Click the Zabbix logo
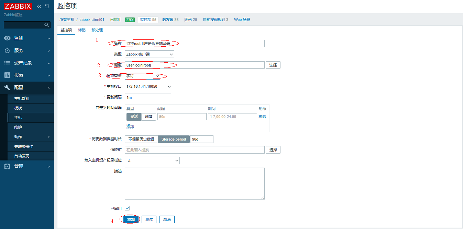Image resolution: width=463 pixels, height=229 pixels. tap(18, 6)
